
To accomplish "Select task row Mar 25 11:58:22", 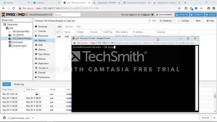I will (x=36, y=98).
